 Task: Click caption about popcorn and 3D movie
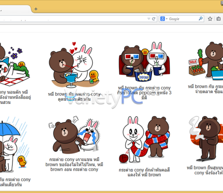pyautogui.click(x=144, y=93)
